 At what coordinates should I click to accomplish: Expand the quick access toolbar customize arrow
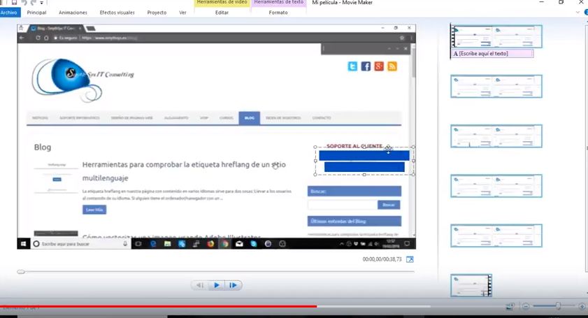(41, 3)
